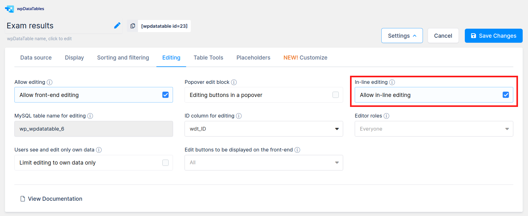Click the Edit buttons front-end info icon

[297, 150]
